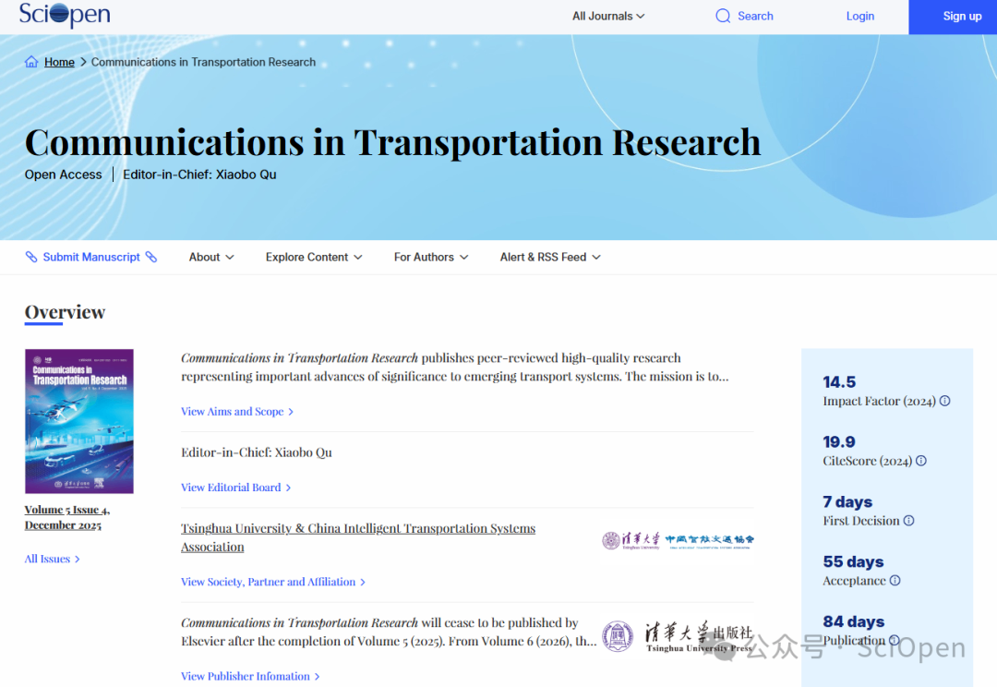Expand the Explore Content menu
The width and height of the screenshot is (997, 687).
314,257
